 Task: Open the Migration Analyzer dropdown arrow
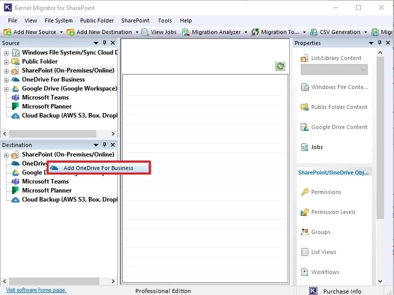(x=246, y=32)
